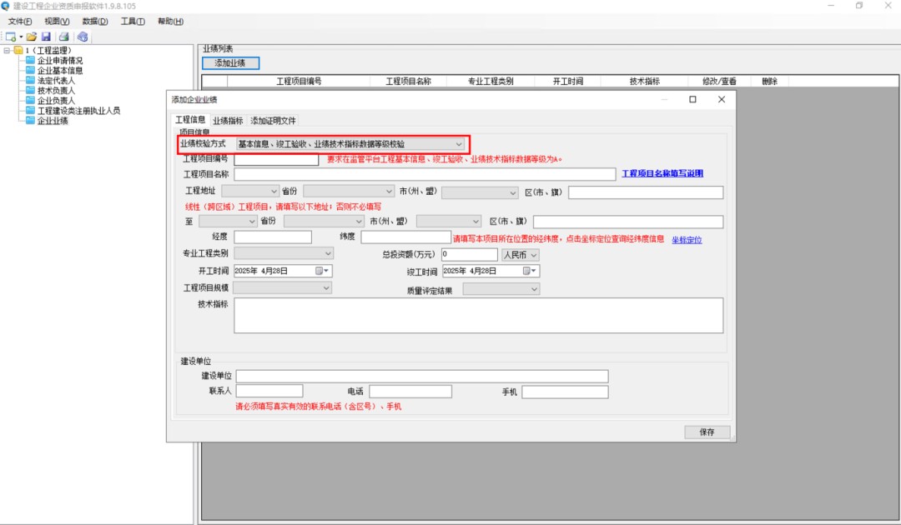The width and height of the screenshot is (901, 525).
Task: Select 企业业绩 in the tree
Action: tap(53, 121)
